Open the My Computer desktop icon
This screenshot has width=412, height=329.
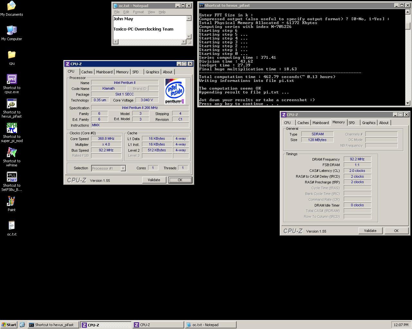[12, 33]
